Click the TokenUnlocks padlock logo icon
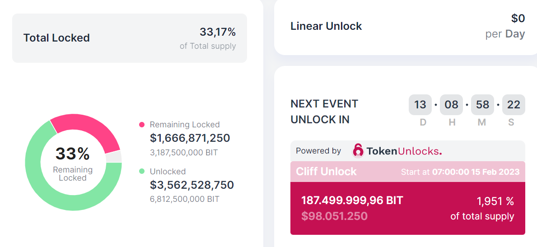537x247 pixels. (x=358, y=151)
